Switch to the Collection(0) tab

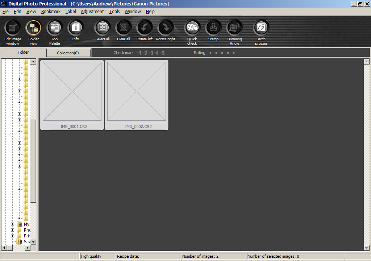[x=68, y=53]
